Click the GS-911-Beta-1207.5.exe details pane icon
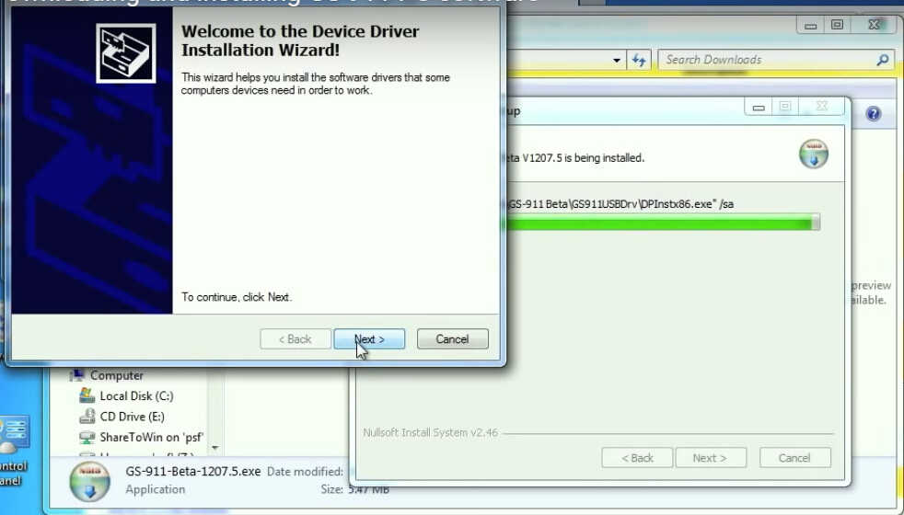Screen dimensions: 904x515 [x=89, y=480]
